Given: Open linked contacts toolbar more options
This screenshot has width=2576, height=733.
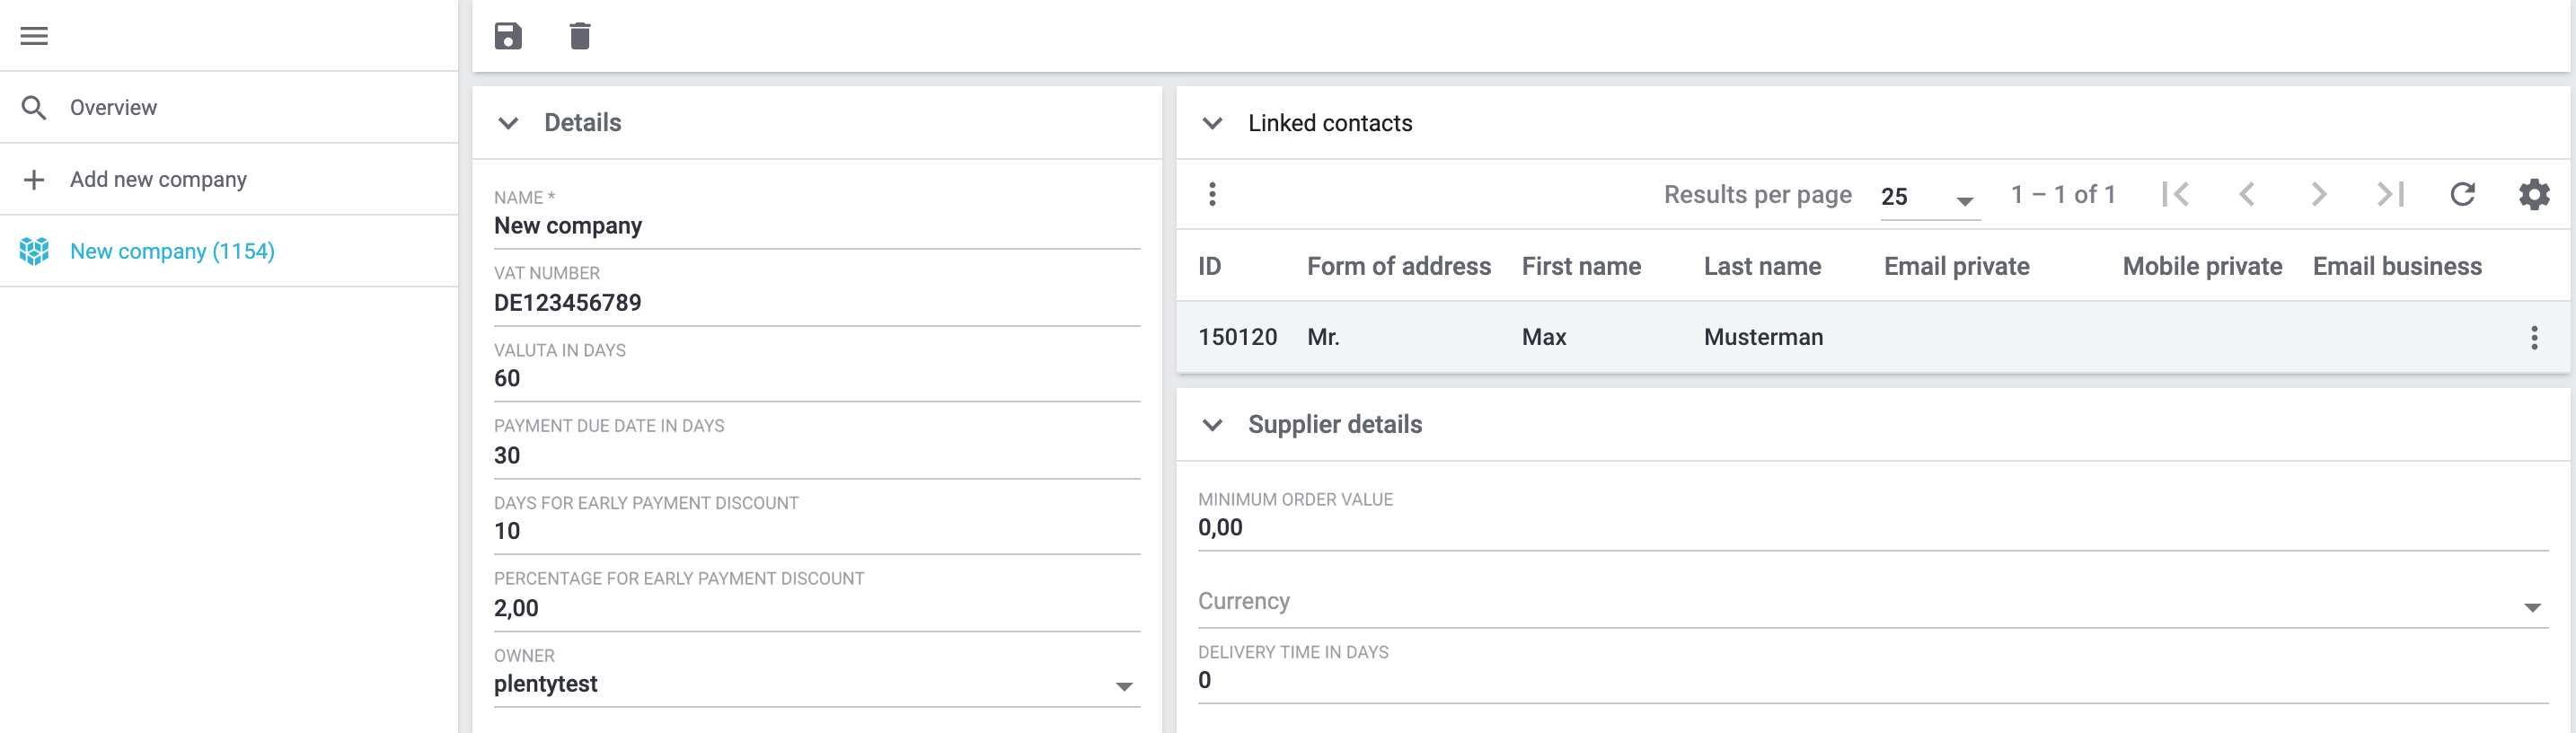Looking at the screenshot, I should pyautogui.click(x=1212, y=194).
